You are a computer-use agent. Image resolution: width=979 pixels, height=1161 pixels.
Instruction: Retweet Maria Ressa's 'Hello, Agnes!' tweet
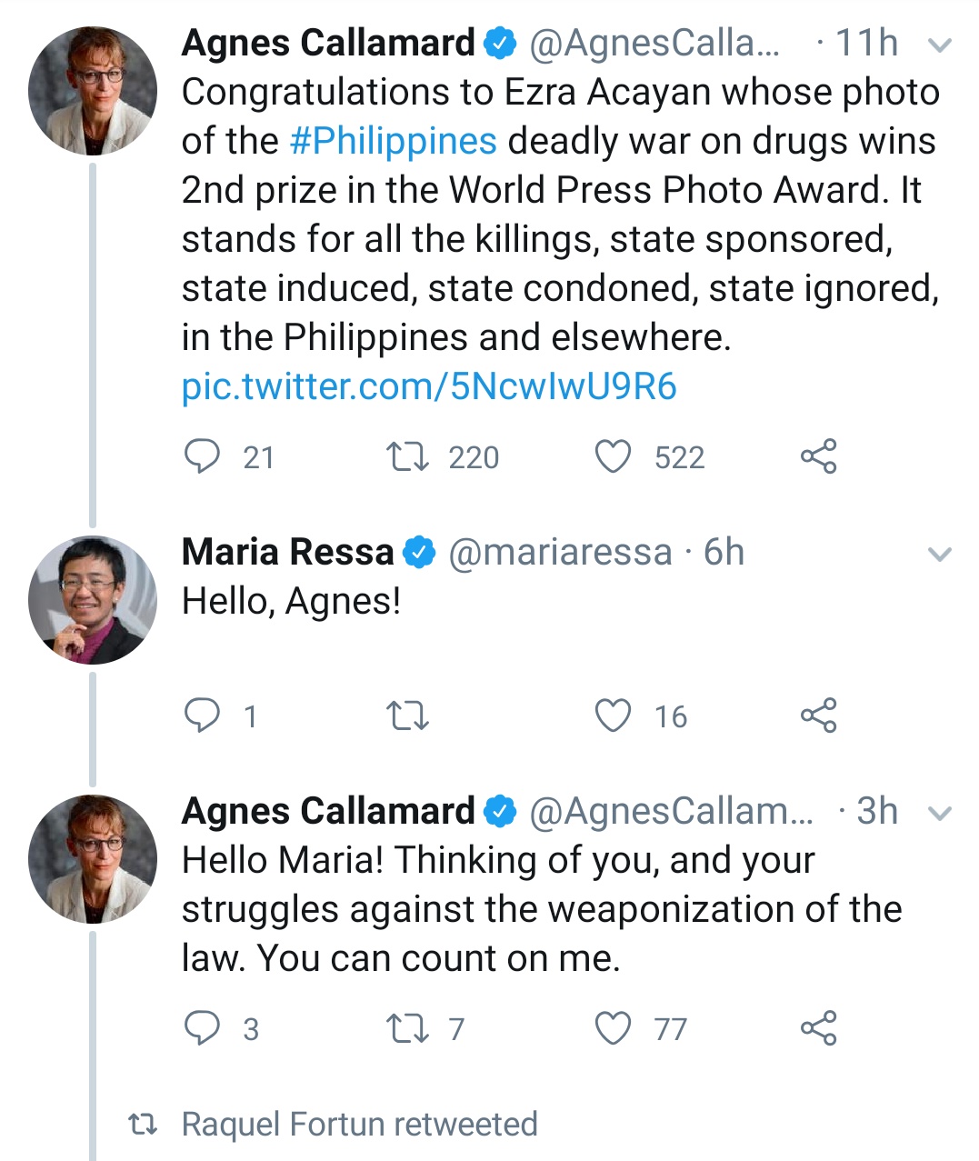(x=407, y=716)
